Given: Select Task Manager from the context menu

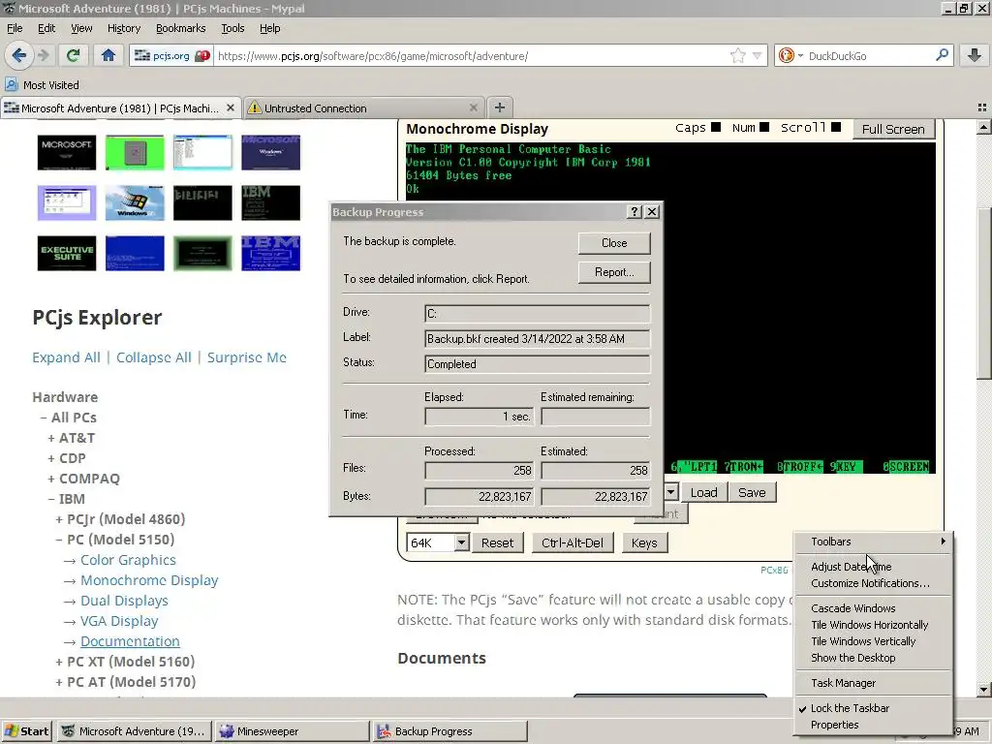Looking at the screenshot, I should point(844,683).
